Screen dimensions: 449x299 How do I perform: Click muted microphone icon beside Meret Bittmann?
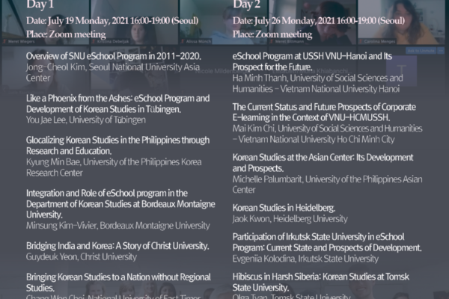tap(272, 42)
